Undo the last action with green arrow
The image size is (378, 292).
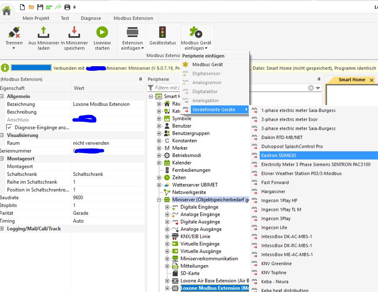(49, 7)
